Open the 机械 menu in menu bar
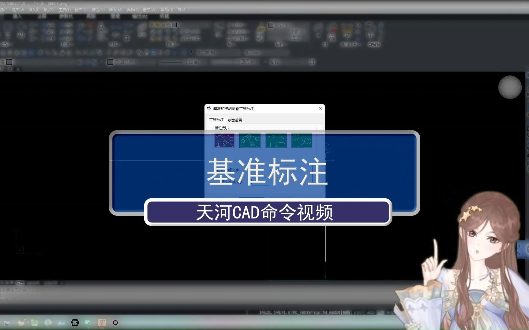This screenshot has width=529, height=330. click(x=181, y=10)
